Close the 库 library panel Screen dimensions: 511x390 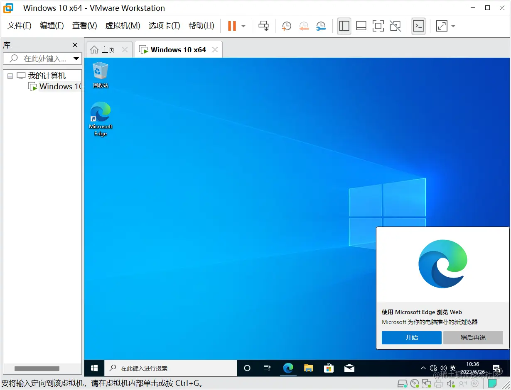(75, 45)
